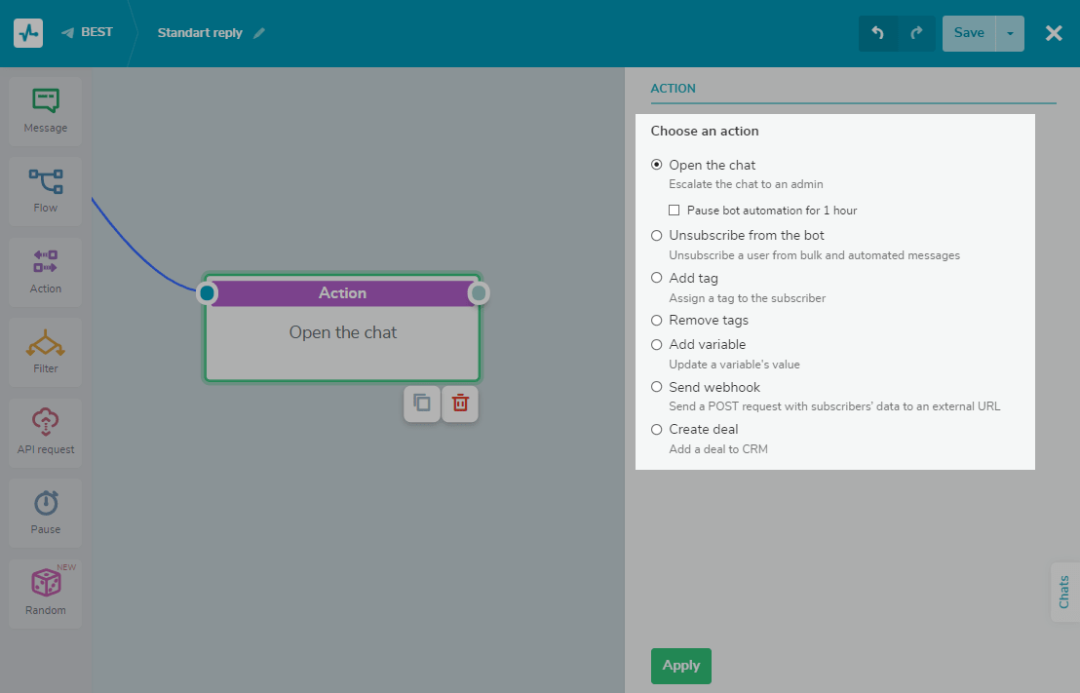The image size is (1080, 693).
Task: Add an Action block from sidebar
Action: (46, 271)
